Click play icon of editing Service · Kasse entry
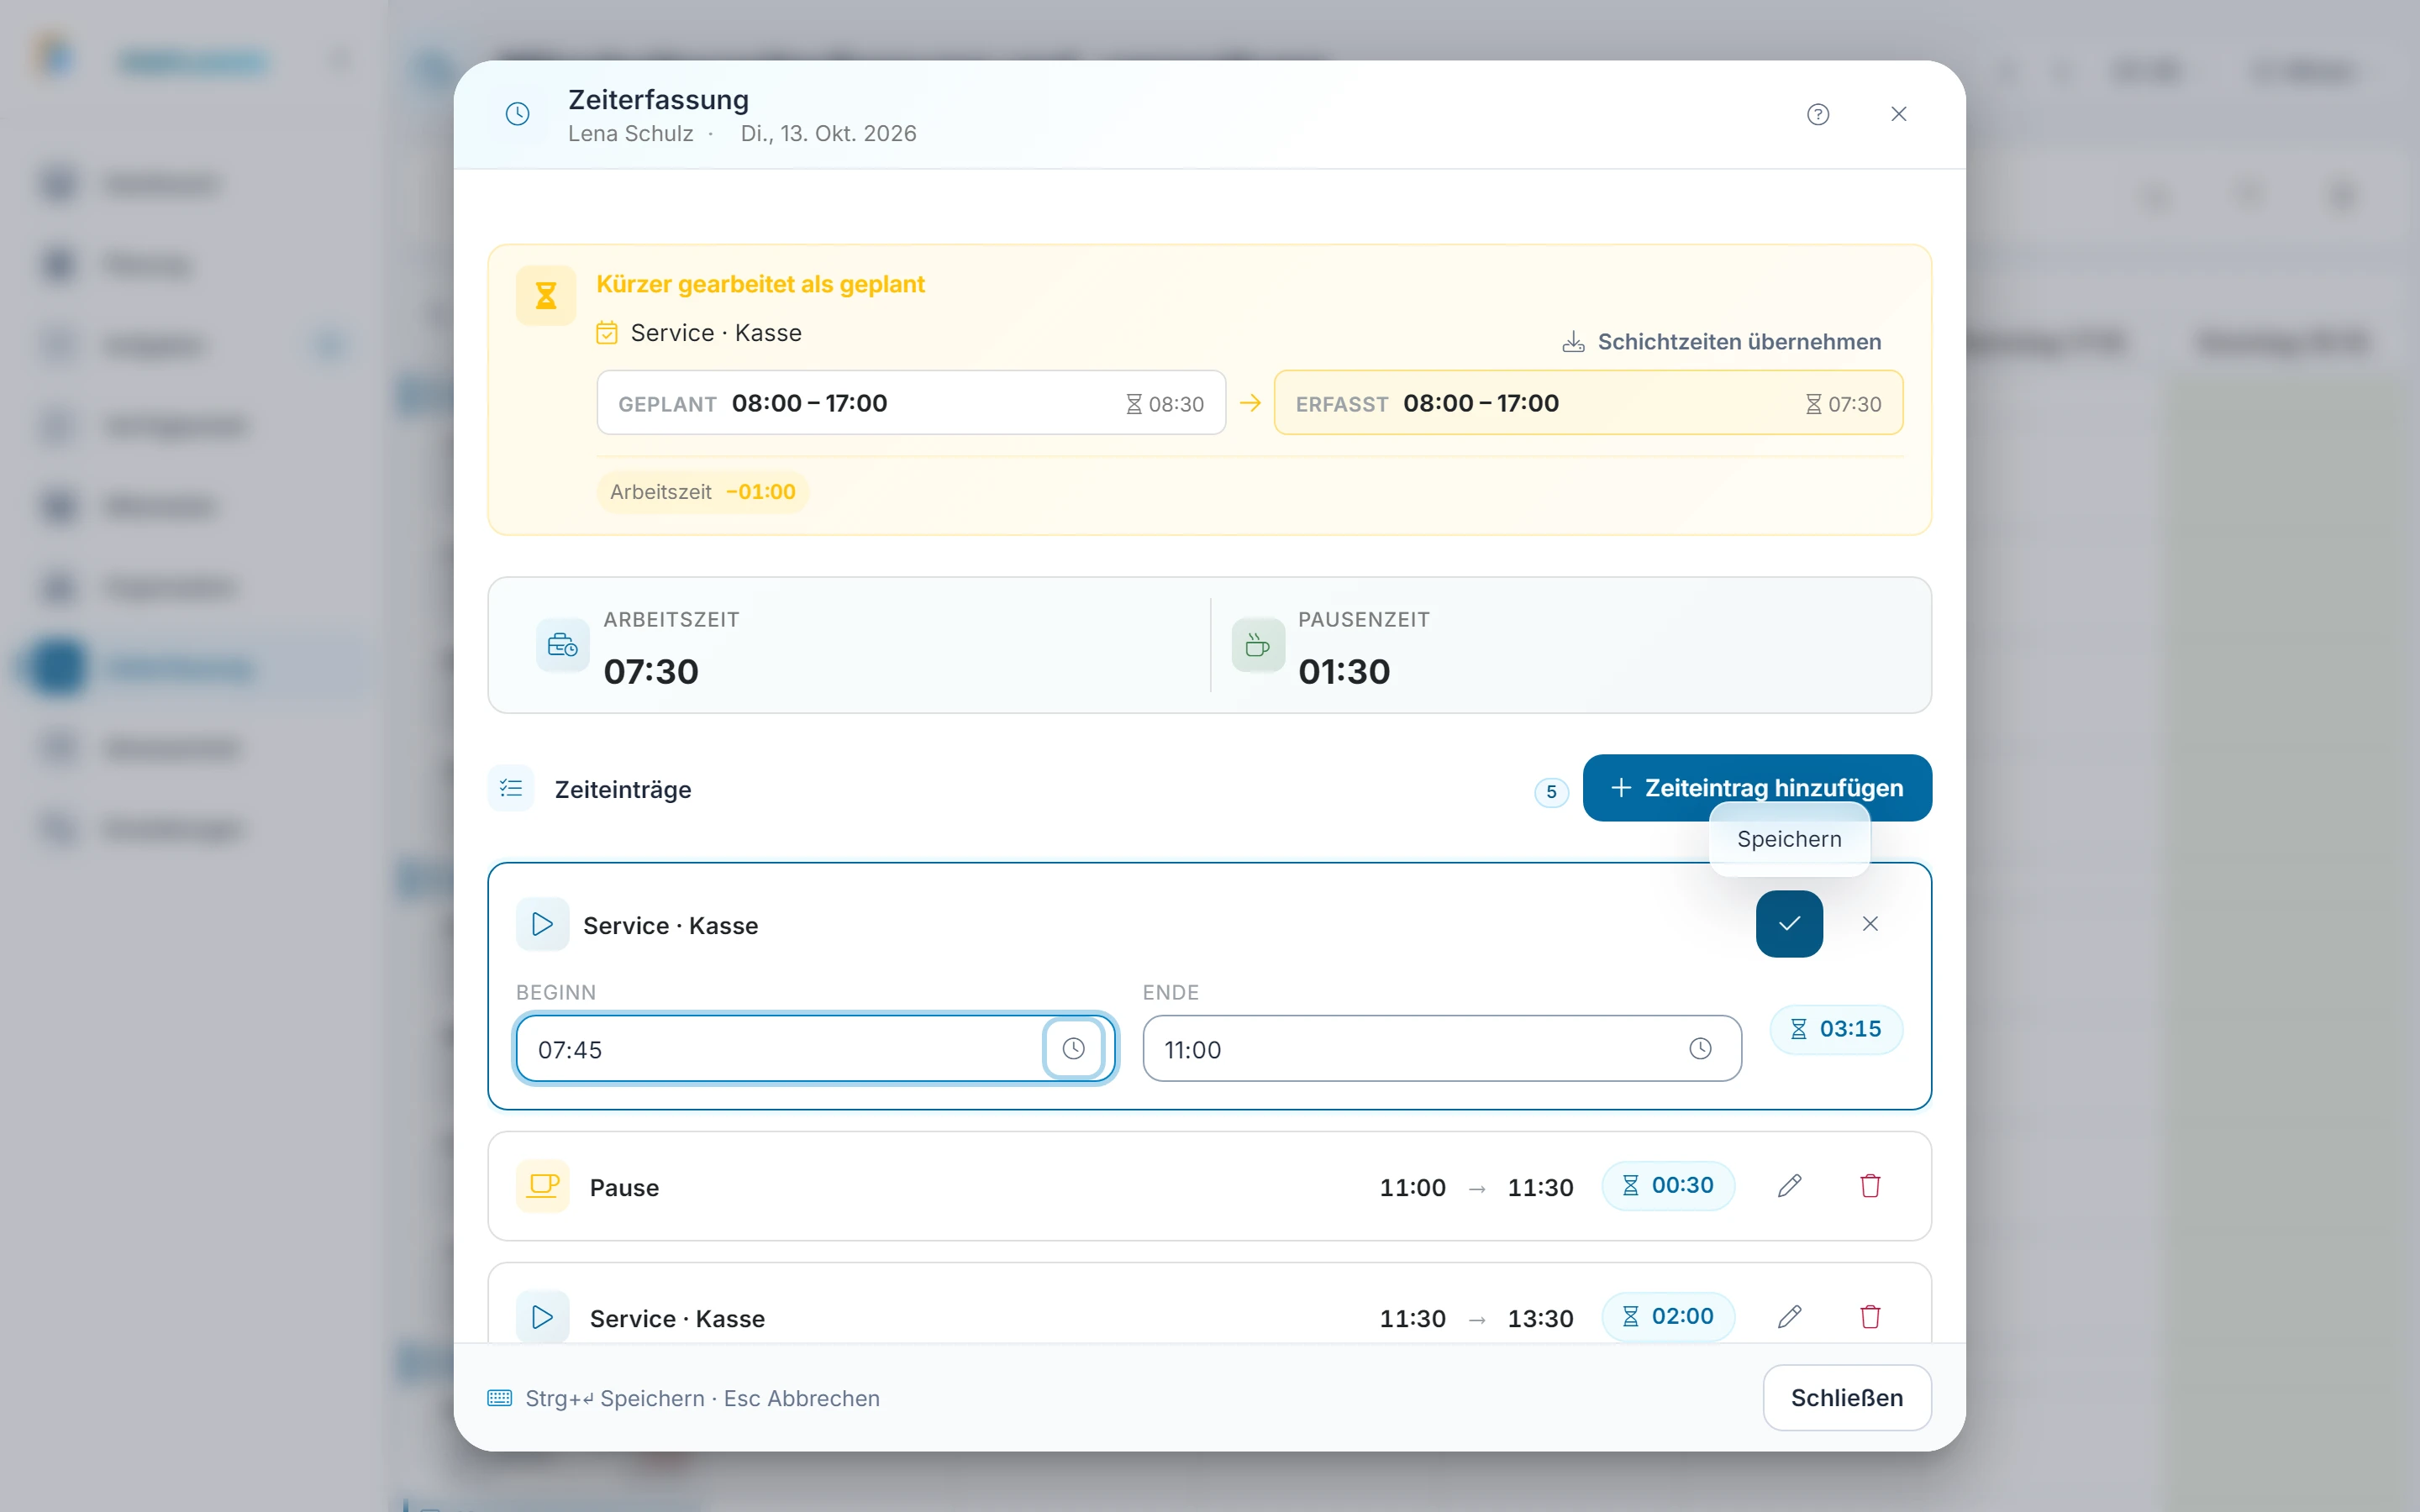This screenshot has height=1512, width=2420. (543, 924)
